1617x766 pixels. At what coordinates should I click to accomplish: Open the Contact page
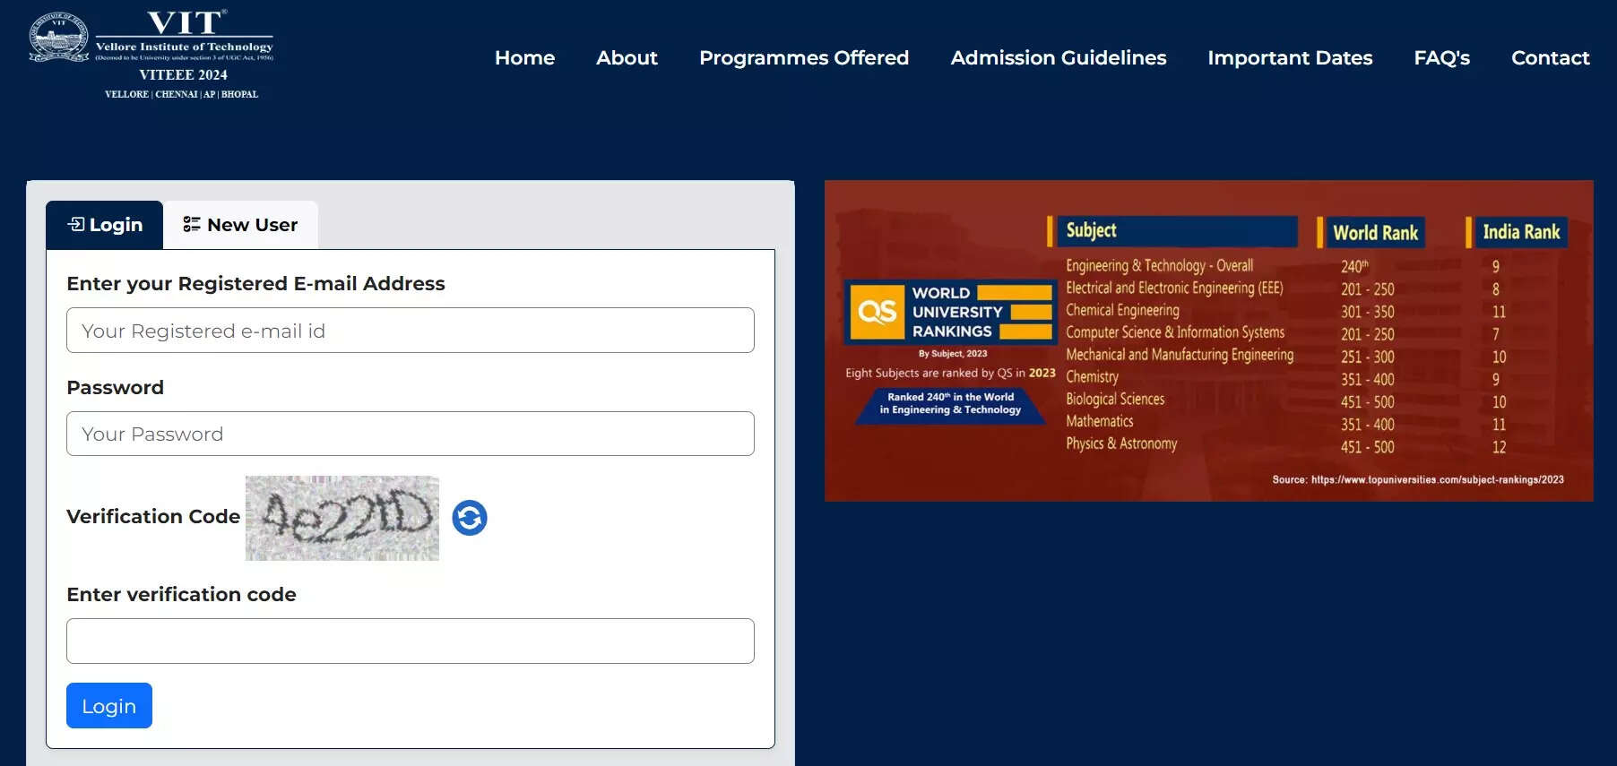[x=1550, y=58]
